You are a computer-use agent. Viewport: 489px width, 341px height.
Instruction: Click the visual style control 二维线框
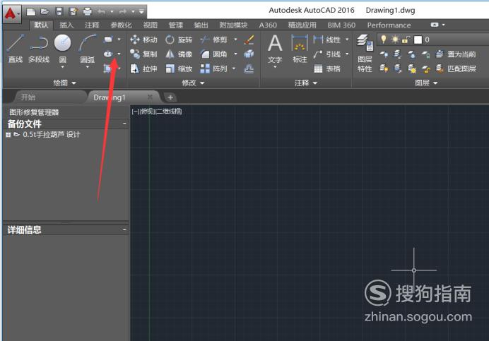pos(169,112)
